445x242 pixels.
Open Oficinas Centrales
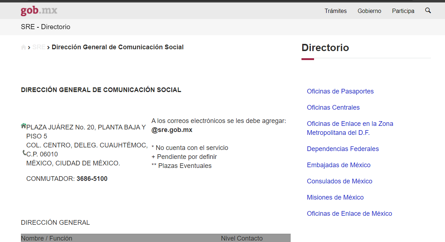click(333, 107)
